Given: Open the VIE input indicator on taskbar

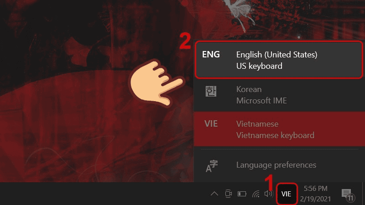Looking at the screenshot, I should (287, 194).
